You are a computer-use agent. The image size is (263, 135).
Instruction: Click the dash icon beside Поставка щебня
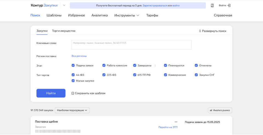(176, 122)
